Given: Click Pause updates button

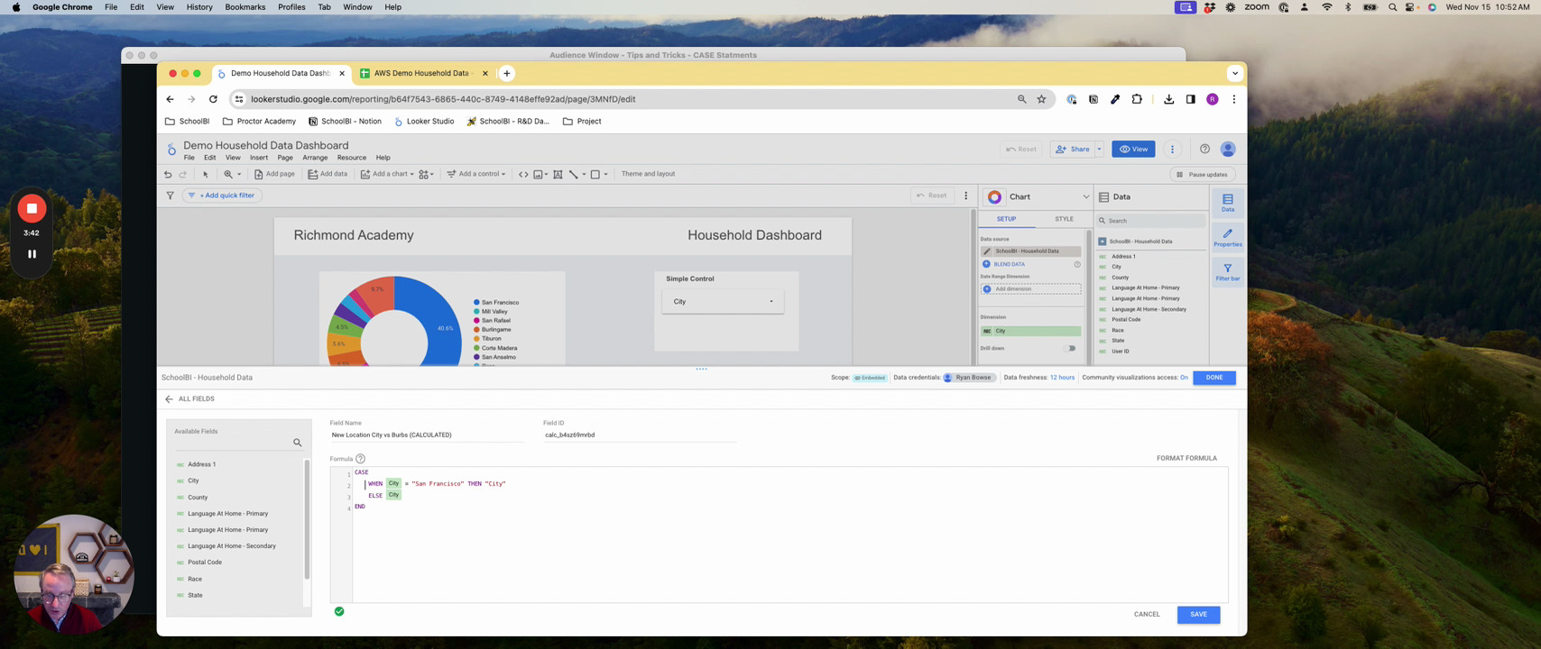Looking at the screenshot, I should click(x=1203, y=175).
